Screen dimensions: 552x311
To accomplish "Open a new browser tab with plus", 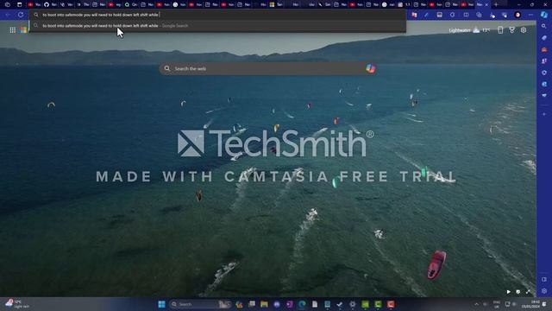I will [x=496, y=4].
